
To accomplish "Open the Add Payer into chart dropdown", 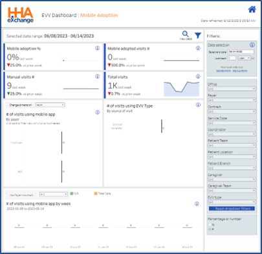I will 53,194.
